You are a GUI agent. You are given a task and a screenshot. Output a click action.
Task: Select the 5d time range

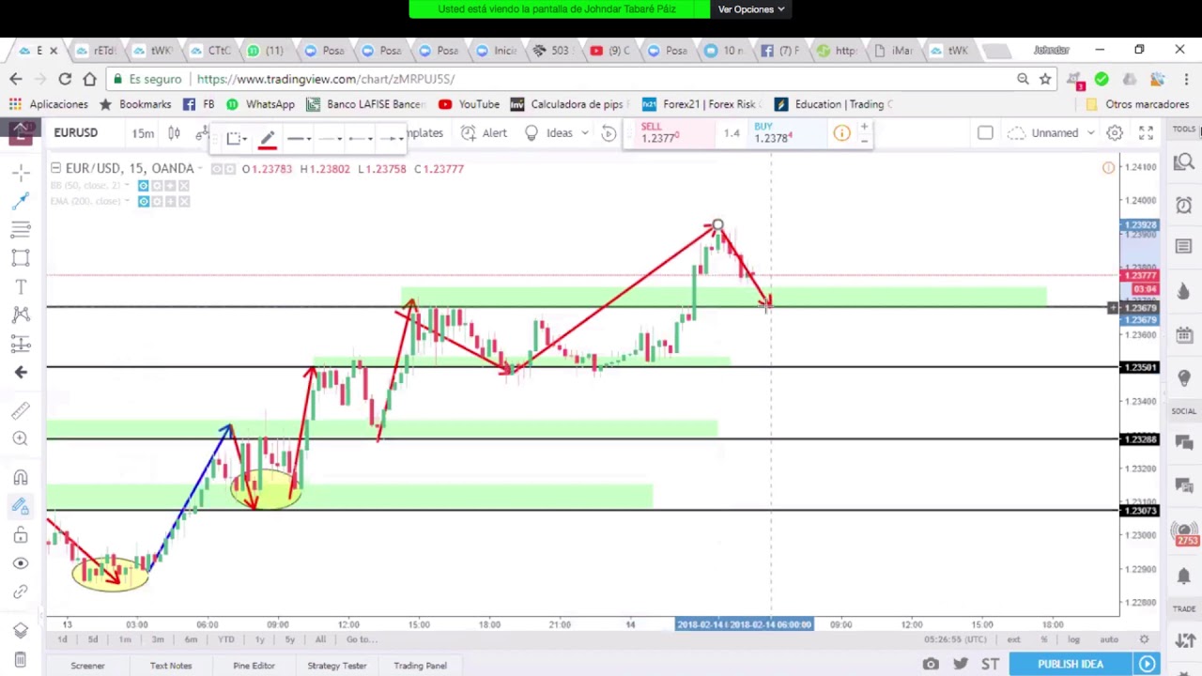click(x=93, y=639)
